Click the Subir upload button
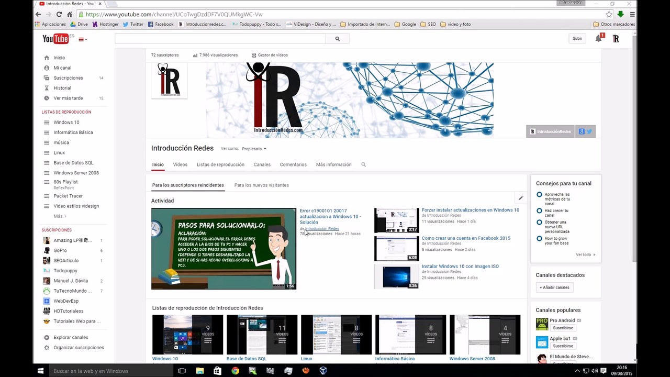Viewport: 670px width, 377px height. click(x=577, y=38)
